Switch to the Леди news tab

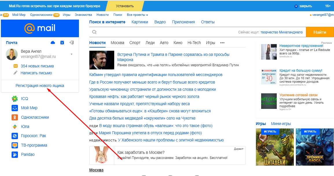150,43
